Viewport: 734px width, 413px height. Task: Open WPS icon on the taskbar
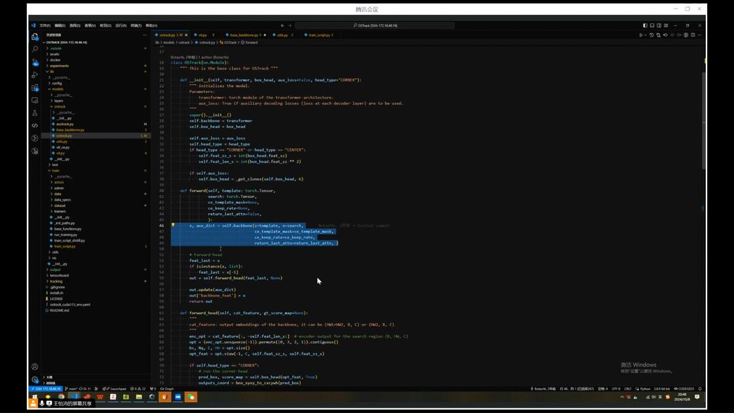click(100, 397)
